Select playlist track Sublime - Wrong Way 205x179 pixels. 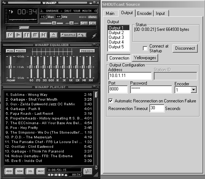pos(49,95)
